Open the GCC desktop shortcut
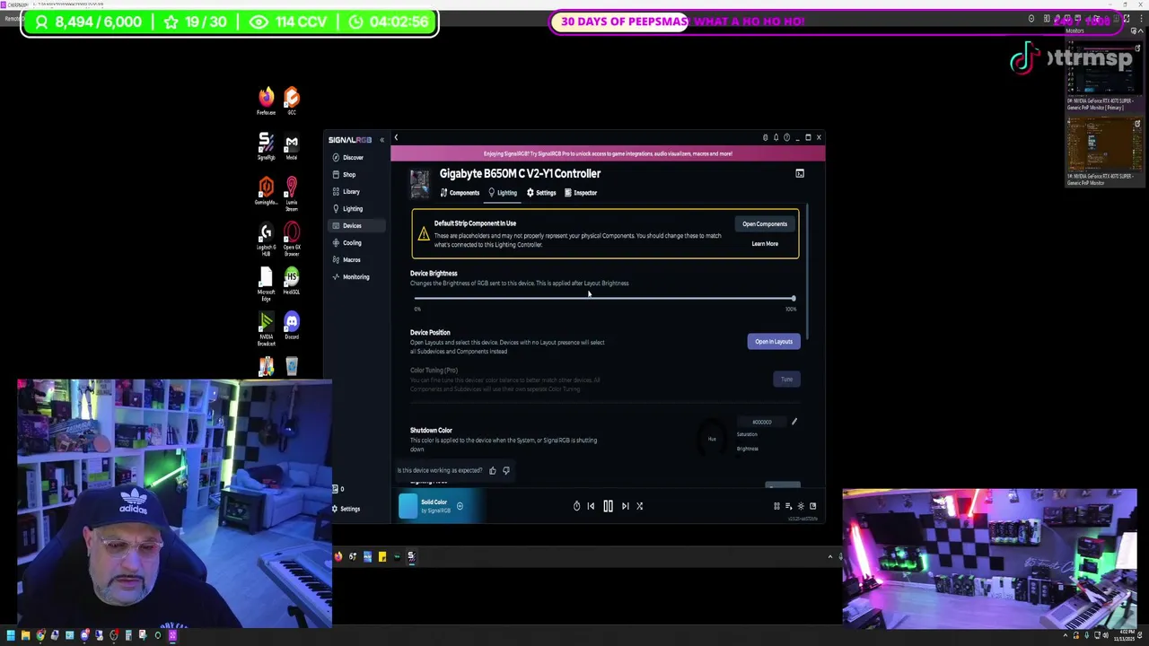Image resolution: width=1149 pixels, height=646 pixels. coord(292,100)
